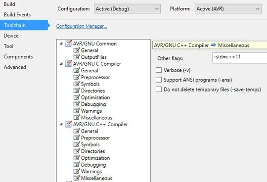Select Symbols label under AVR/GNU C++ Compiler
The image size is (267, 182).
(x=90, y=144)
